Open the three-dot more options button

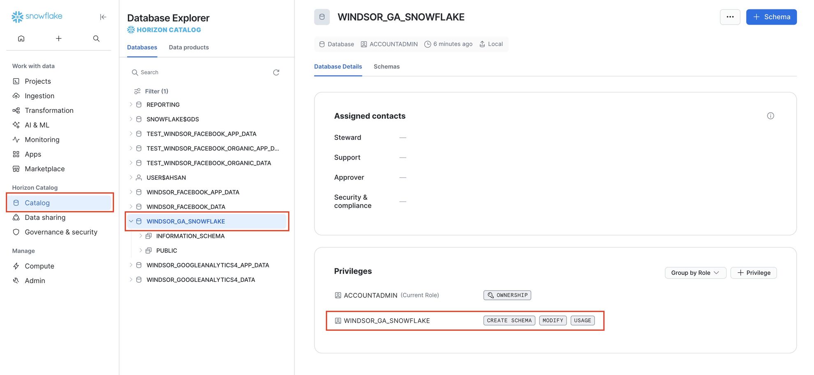tap(730, 17)
